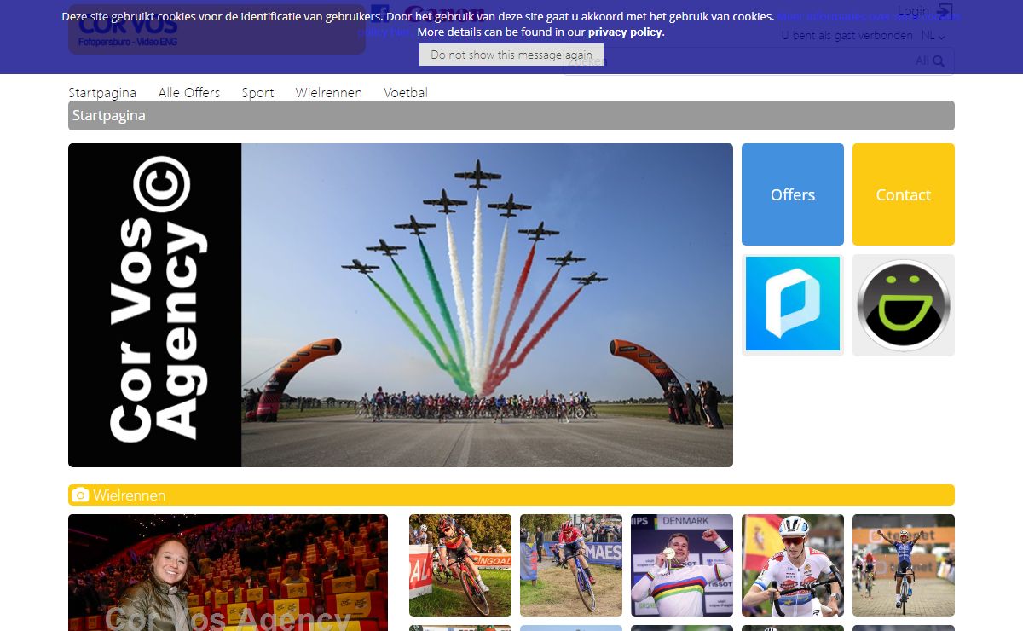Screen dimensions: 1023x631
Task: Open the 'All' search scope selector
Action: tap(922, 61)
